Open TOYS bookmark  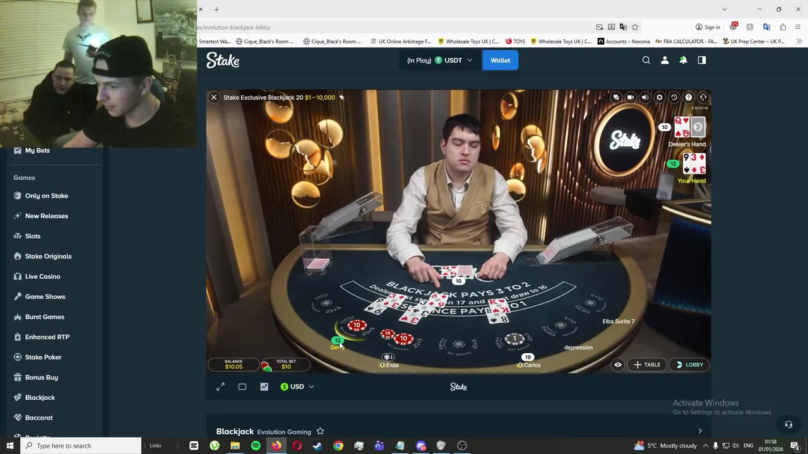click(x=514, y=42)
